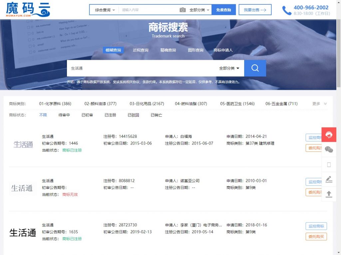Click the WeChat icon in the sidebar
The image size is (341, 255).
(x=329, y=150)
